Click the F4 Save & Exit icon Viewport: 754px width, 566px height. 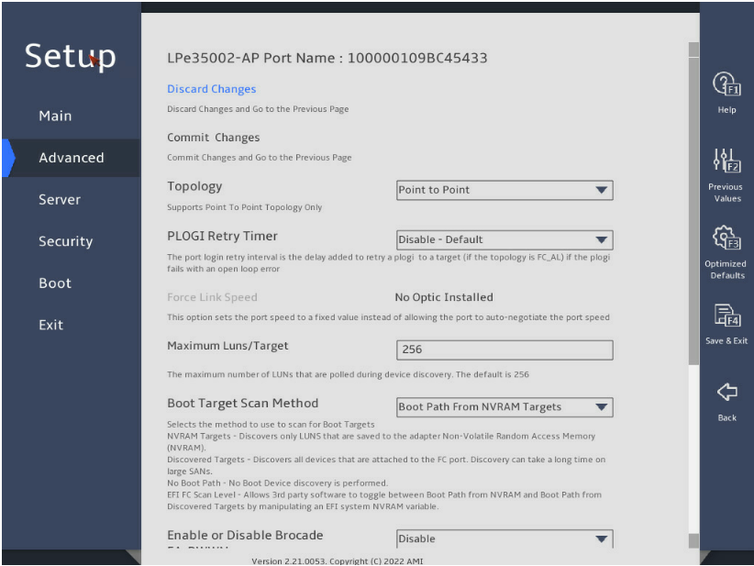click(726, 315)
